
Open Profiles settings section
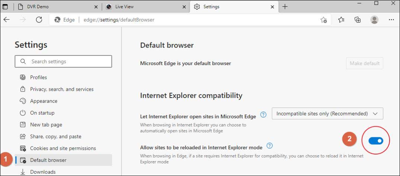coord(38,77)
